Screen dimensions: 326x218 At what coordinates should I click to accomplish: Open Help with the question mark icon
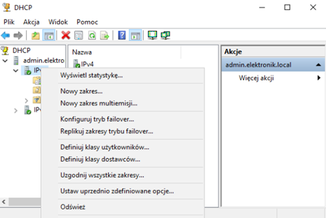click(122, 35)
